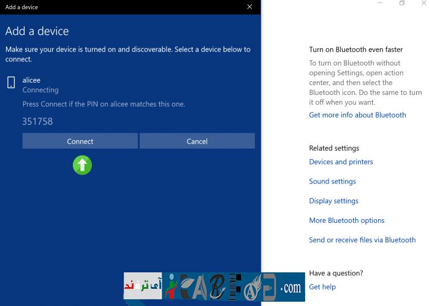
Task: Click the green up-arrow icon
Action: pos(82,165)
